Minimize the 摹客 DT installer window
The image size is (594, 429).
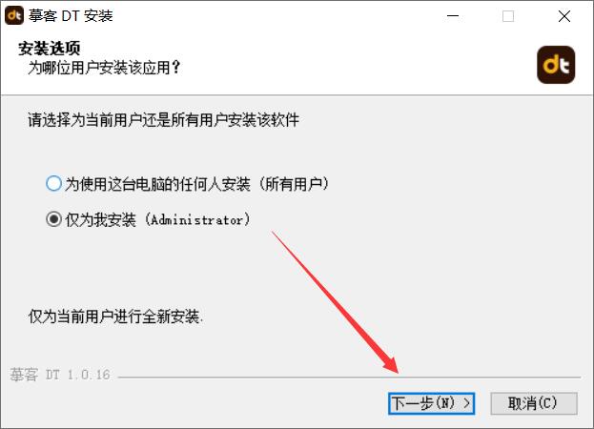[x=453, y=16]
